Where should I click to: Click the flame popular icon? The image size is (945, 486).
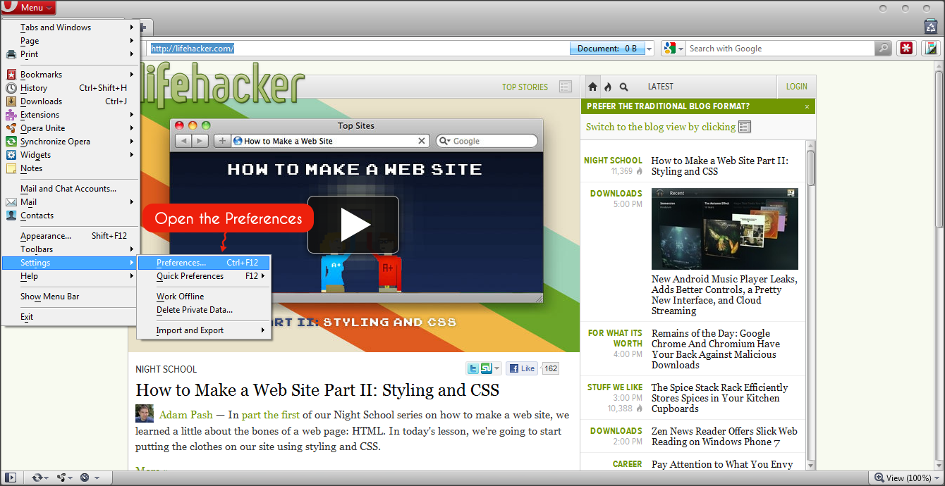click(608, 87)
